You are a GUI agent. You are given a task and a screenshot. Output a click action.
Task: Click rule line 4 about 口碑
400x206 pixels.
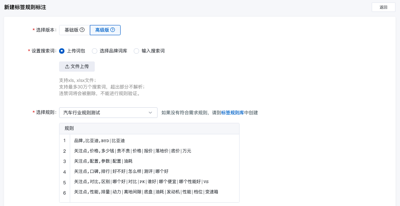[x=121, y=172]
